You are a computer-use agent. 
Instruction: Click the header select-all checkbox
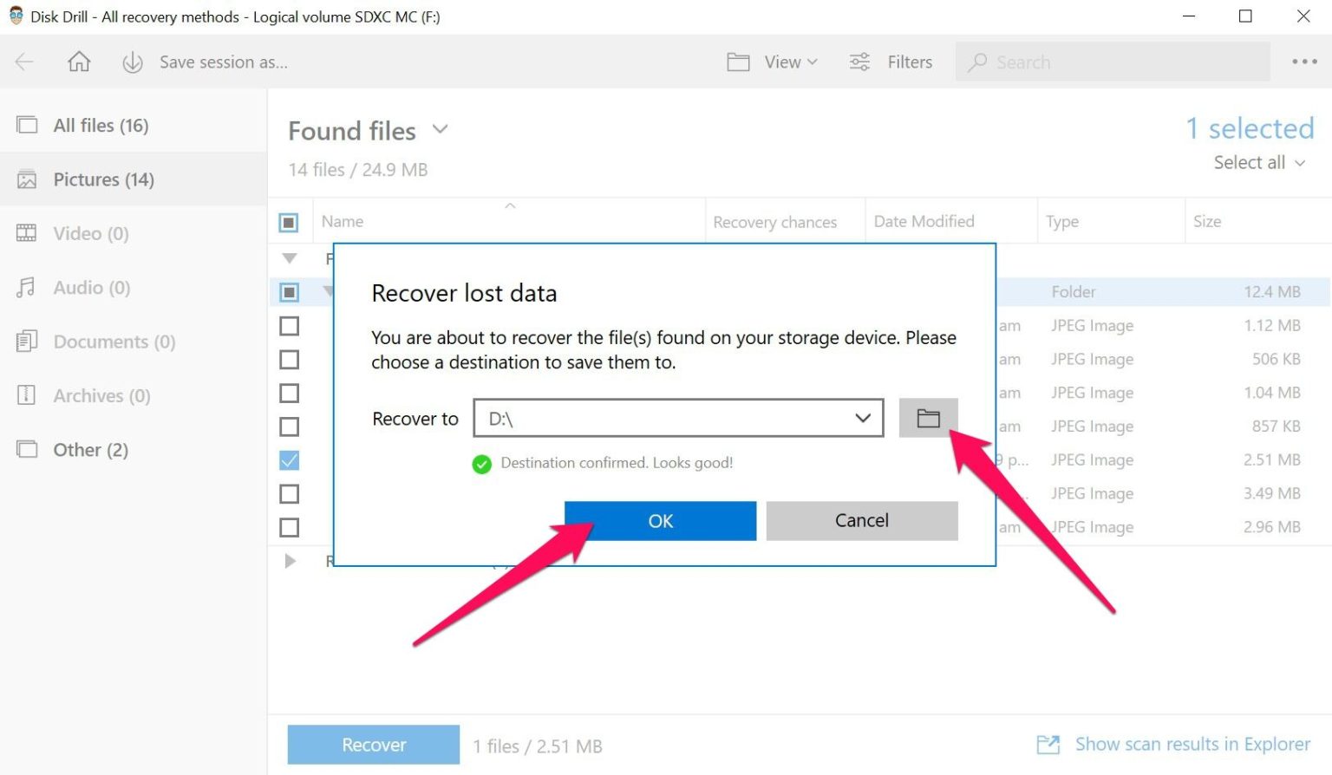click(x=289, y=222)
